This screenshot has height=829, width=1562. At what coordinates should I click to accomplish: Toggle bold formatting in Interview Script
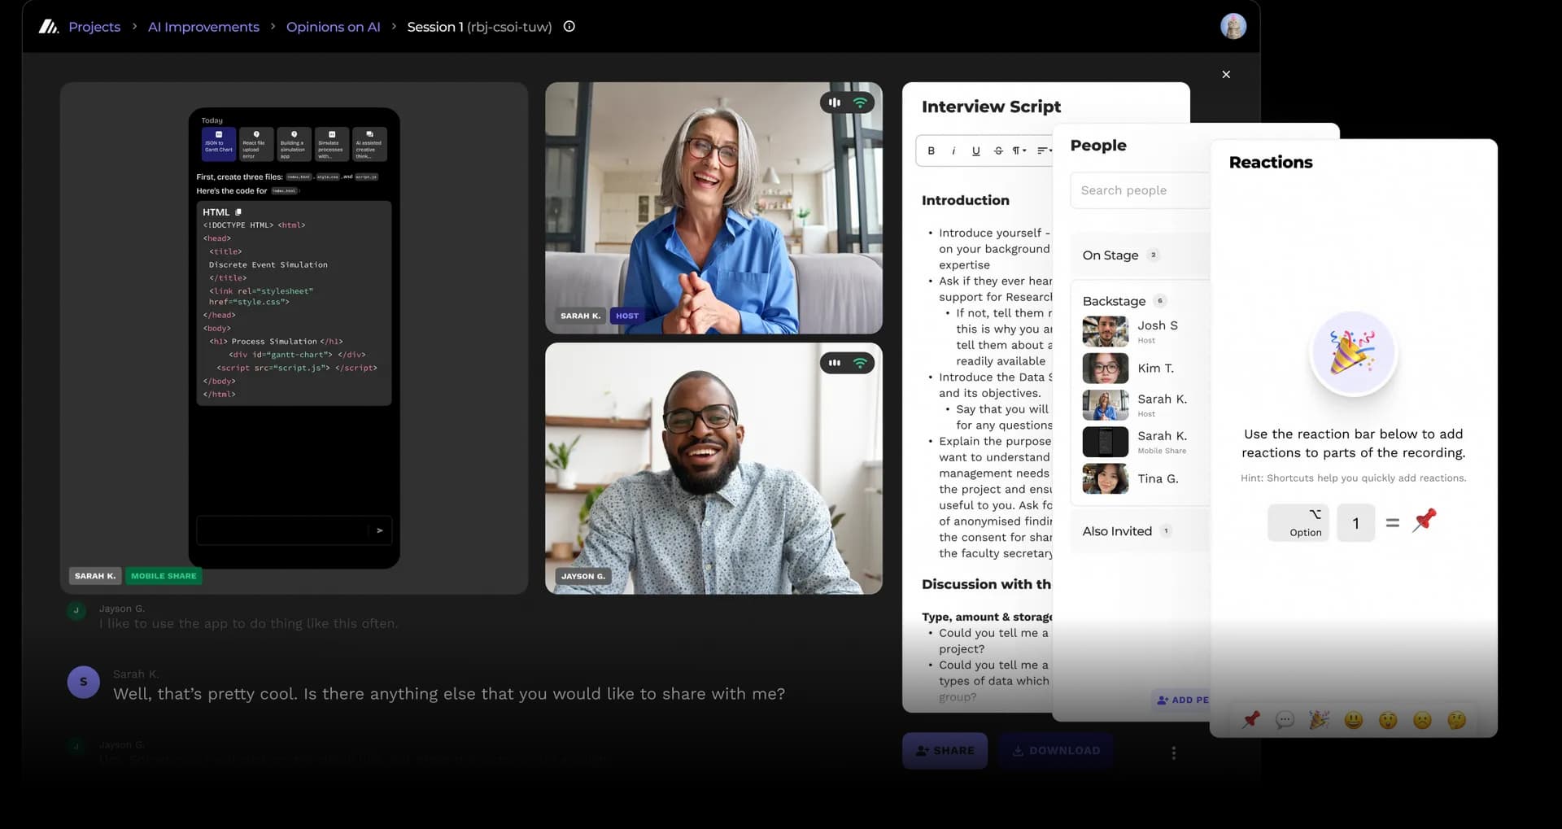click(x=932, y=151)
